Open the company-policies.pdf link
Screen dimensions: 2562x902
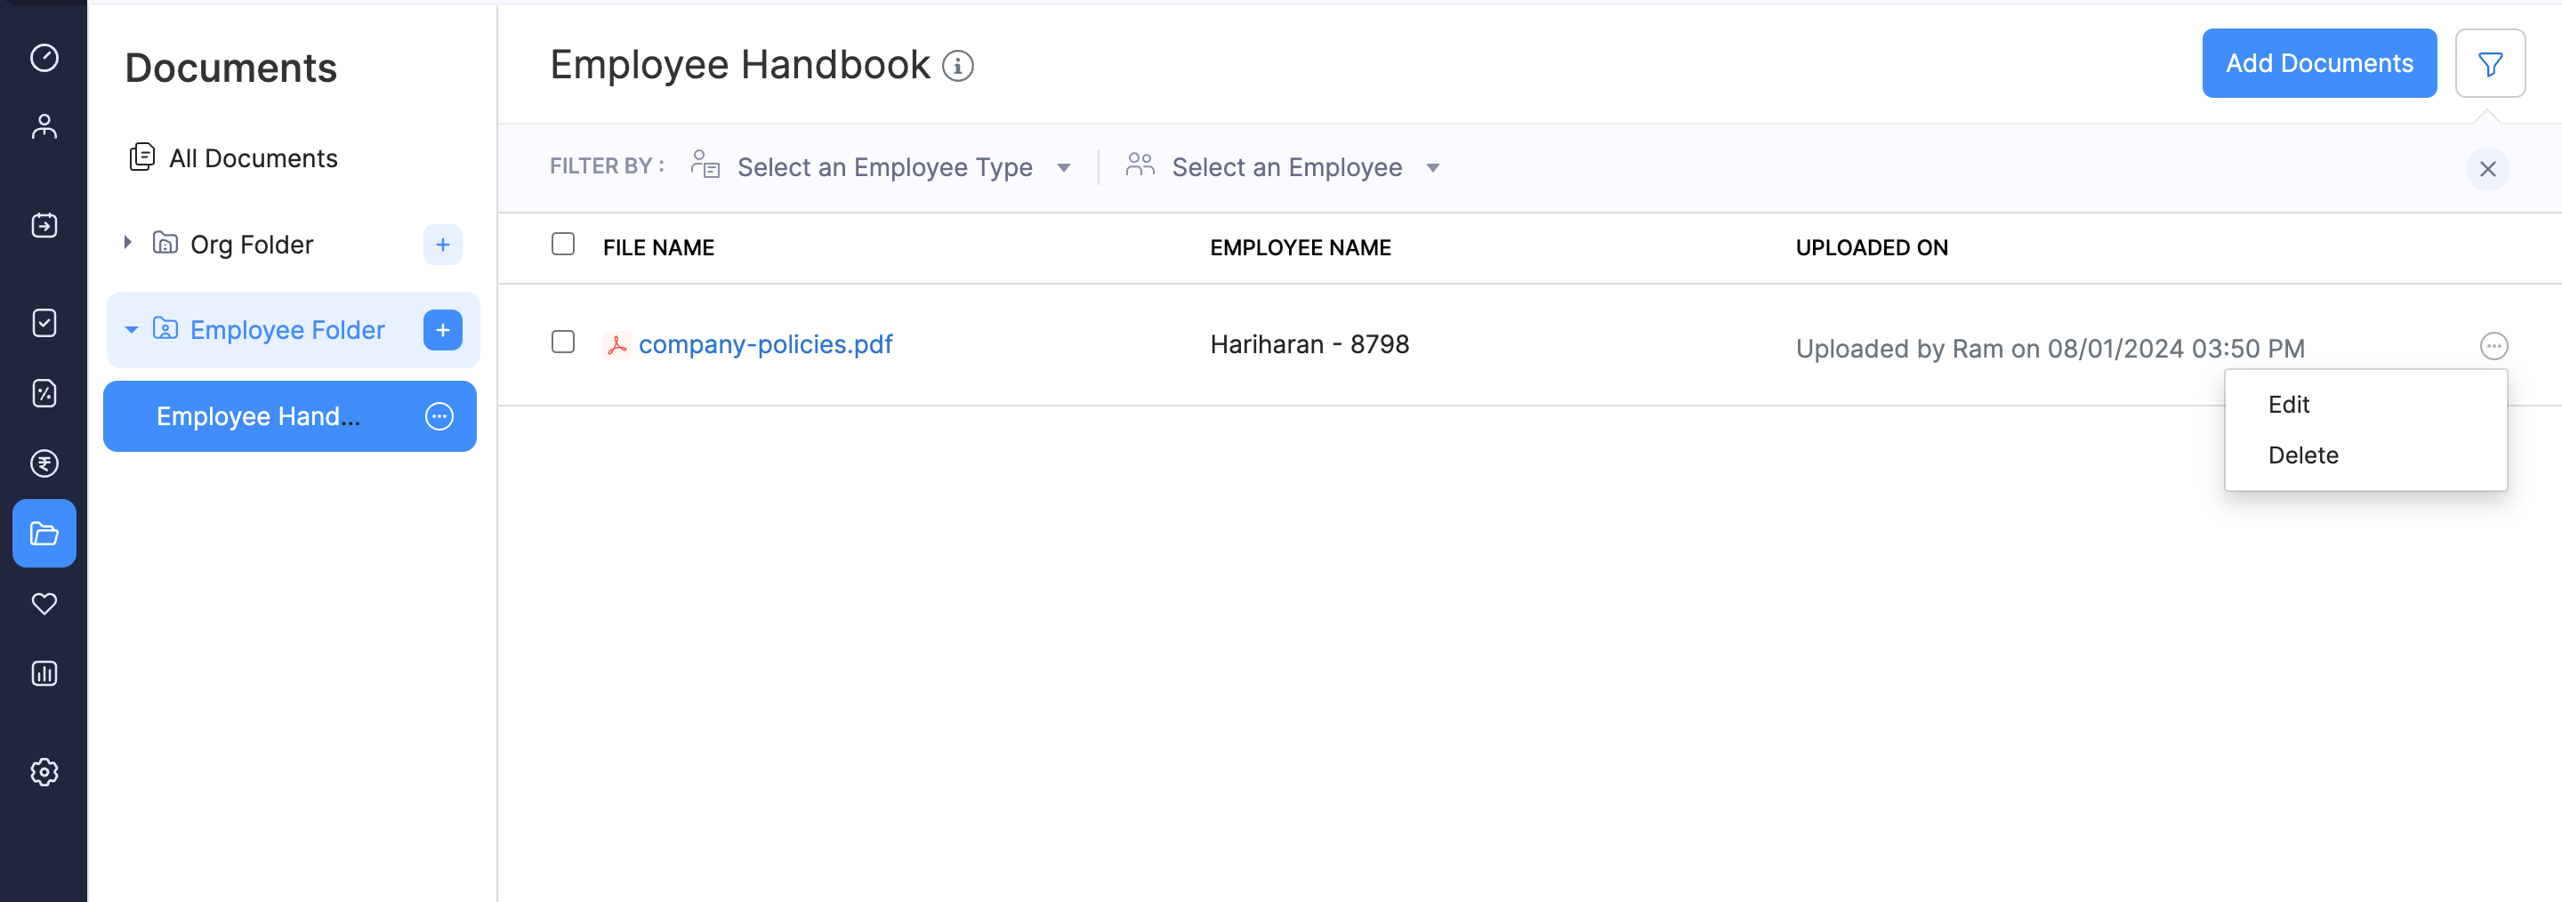(x=765, y=344)
